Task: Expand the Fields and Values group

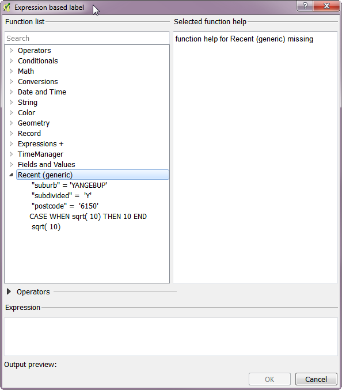Action: pos(11,165)
